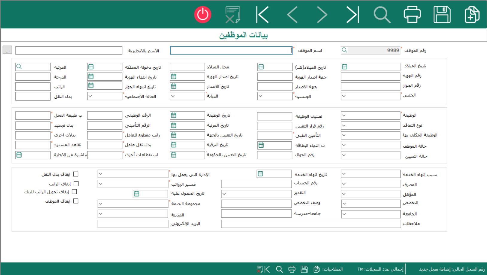This screenshot has height=275, width=487.
Task: Click the status bar new record icon
Action: pyautogui.click(x=316, y=269)
